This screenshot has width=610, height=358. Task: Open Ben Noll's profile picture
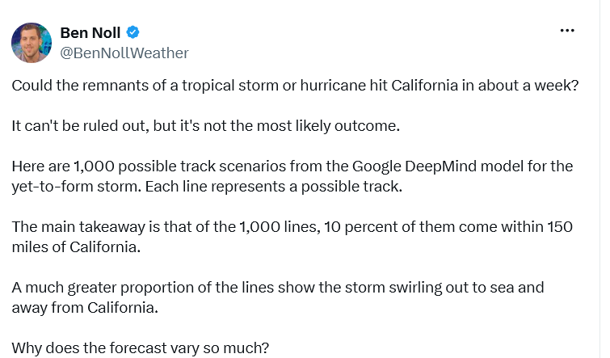(32, 42)
